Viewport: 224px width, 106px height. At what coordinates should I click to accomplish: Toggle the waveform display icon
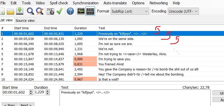(x=81, y=11)
